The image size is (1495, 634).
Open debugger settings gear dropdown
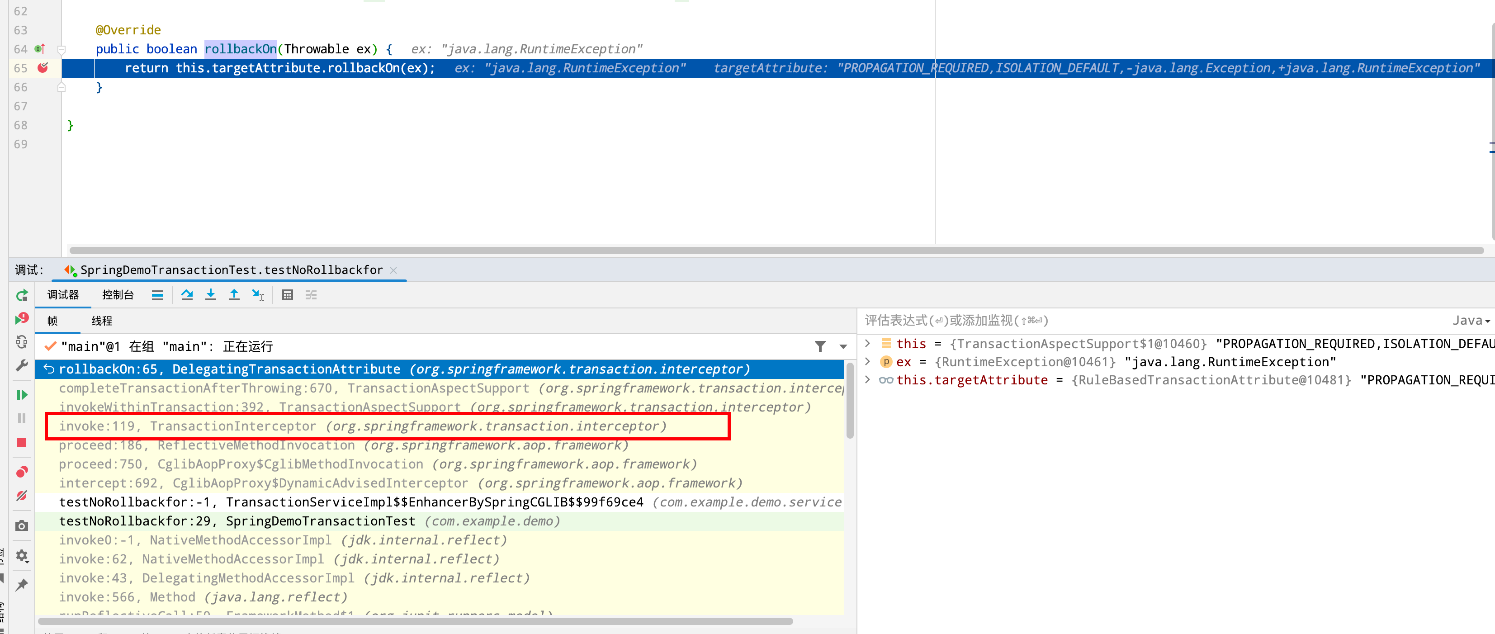point(21,556)
